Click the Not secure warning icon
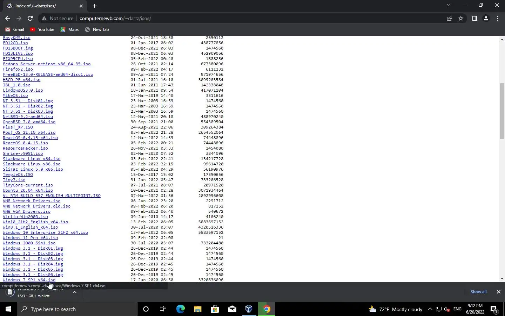Screen dimensions: 505x316 (x=44, y=18)
